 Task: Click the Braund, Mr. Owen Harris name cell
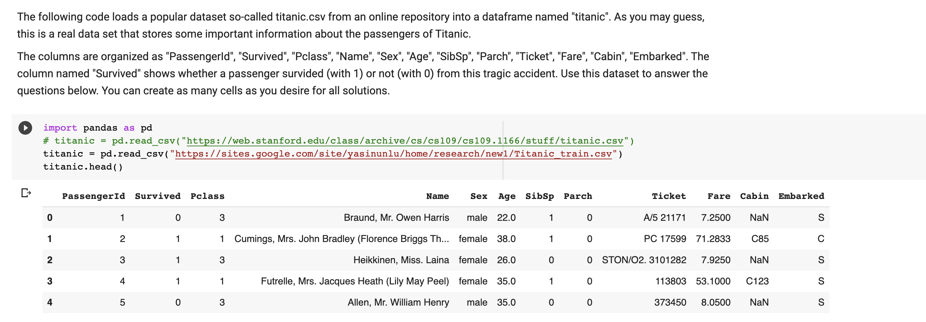396,218
